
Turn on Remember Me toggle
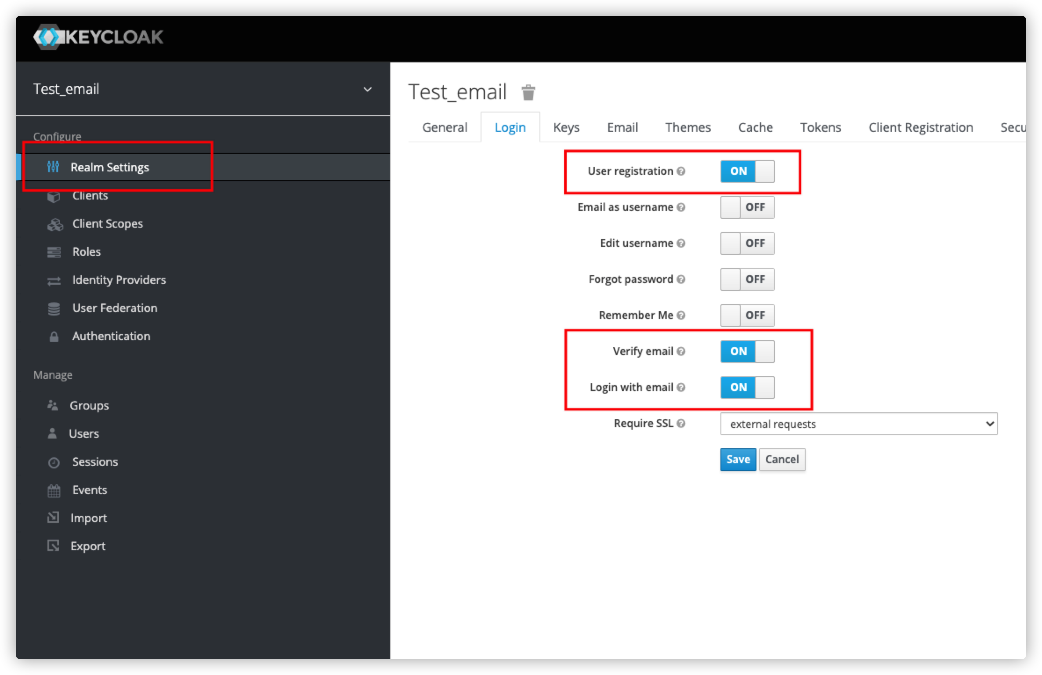point(747,315)
